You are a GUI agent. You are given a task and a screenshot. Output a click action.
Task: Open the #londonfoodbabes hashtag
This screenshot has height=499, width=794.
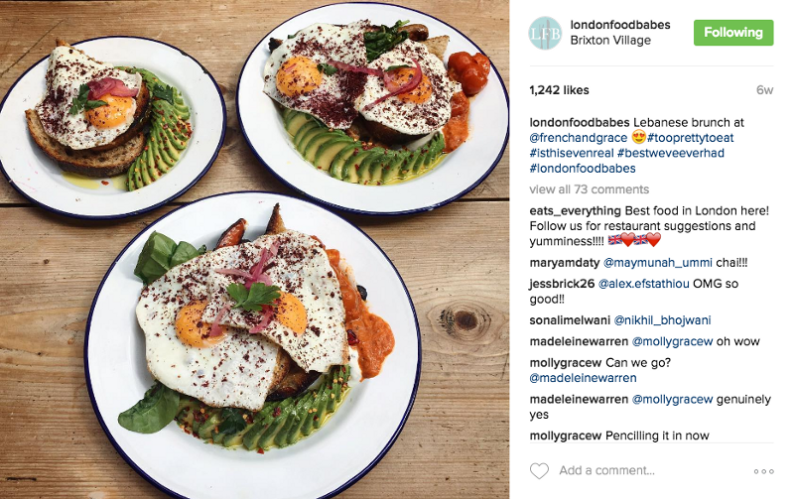pyautogui.click(x=583, y=168)
